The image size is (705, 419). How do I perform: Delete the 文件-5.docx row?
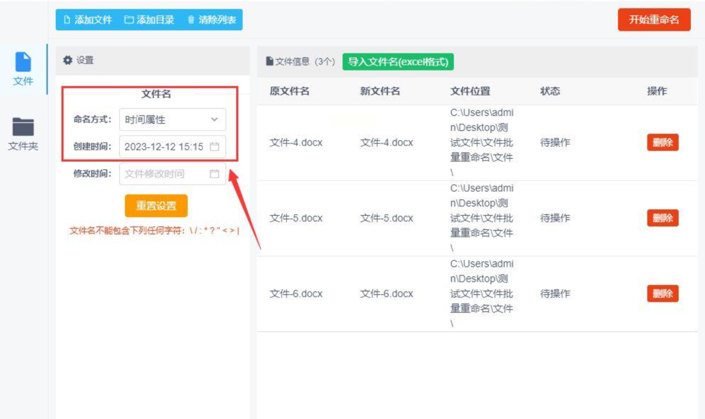click(663, 218)
